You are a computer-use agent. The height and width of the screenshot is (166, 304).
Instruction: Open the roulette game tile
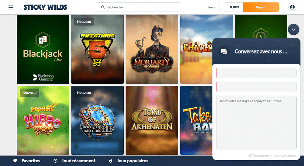[x=261, y=26]
